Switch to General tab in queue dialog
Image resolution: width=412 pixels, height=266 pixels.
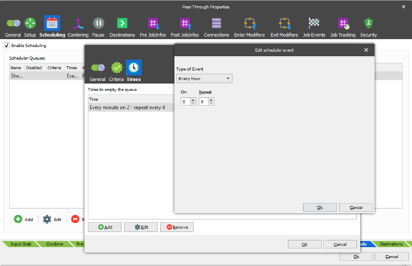[97, 72]
